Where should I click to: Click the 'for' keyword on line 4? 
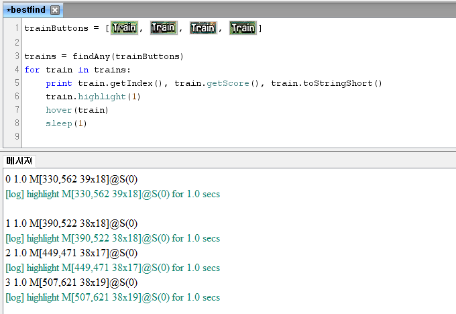point(32,70)
